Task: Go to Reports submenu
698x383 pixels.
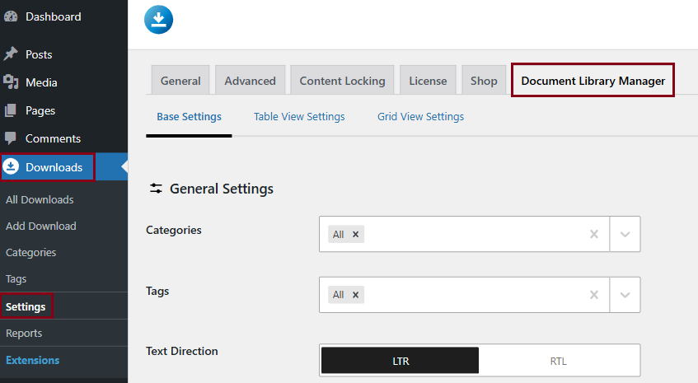Action: coord(24,334)
